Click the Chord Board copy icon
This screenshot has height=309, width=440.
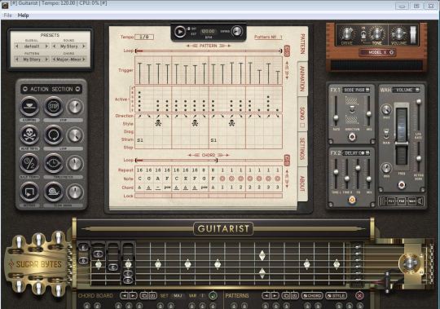pos(144,295)
